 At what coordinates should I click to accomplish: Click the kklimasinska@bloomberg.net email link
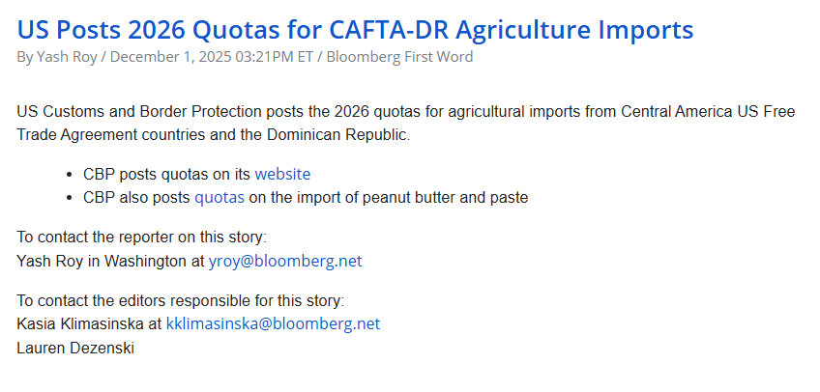[273, 324]
